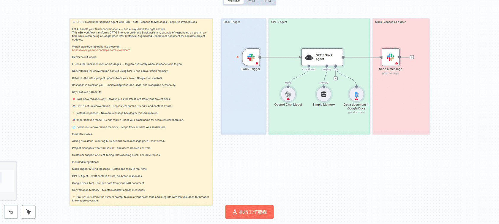The width and height of the screenshot is (499, 224).
Task: Add a node after Send a message
Action: (x=412, y=57)
